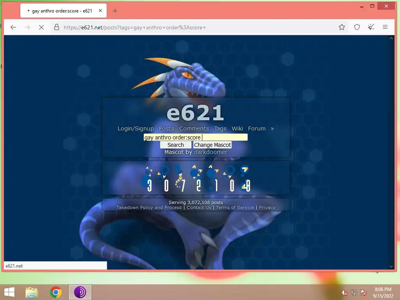Click the New Identity broom icon

coord(371,27)
